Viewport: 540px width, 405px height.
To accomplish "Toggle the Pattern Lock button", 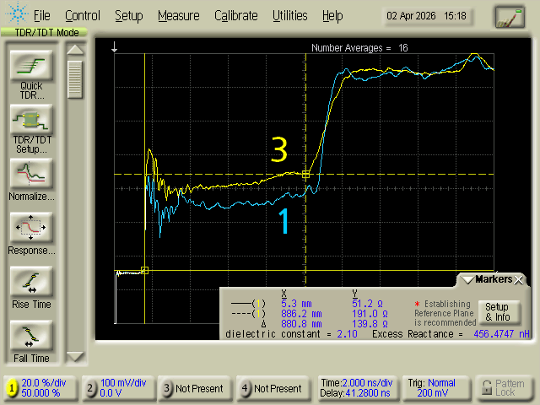I will pos(505,388).
